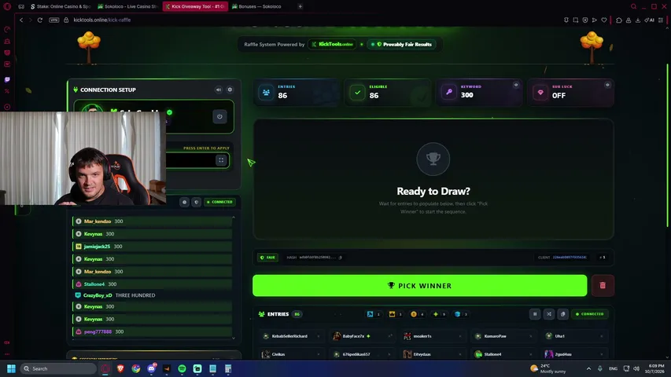Switch to Sokoloco Live Casino tab
The image size is (671, 377).
127,6
